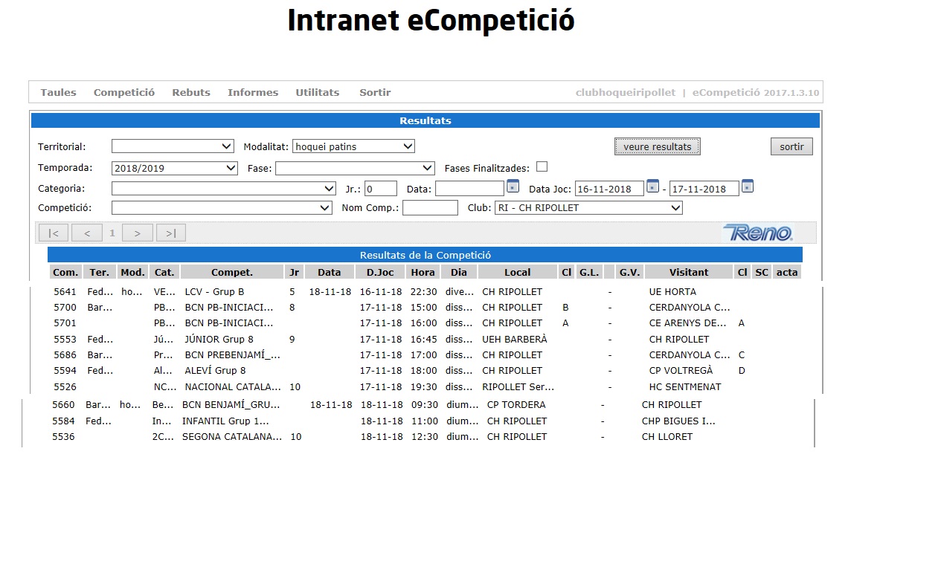The image size is (941, 567).
Task: Open the Competició filter dropdown
Action: pyautogui.click(x=222, y=208)
